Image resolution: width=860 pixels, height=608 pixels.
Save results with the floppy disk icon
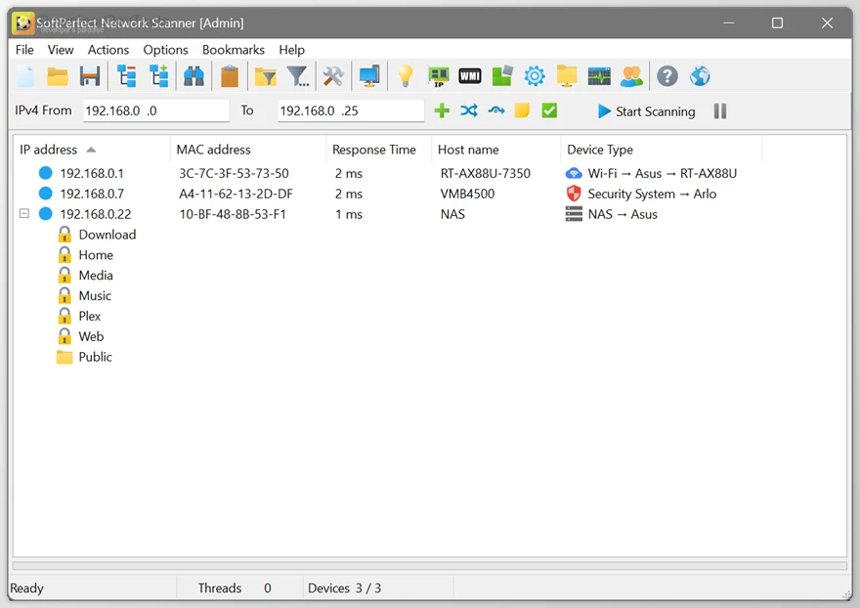click(x=89, y=76)
